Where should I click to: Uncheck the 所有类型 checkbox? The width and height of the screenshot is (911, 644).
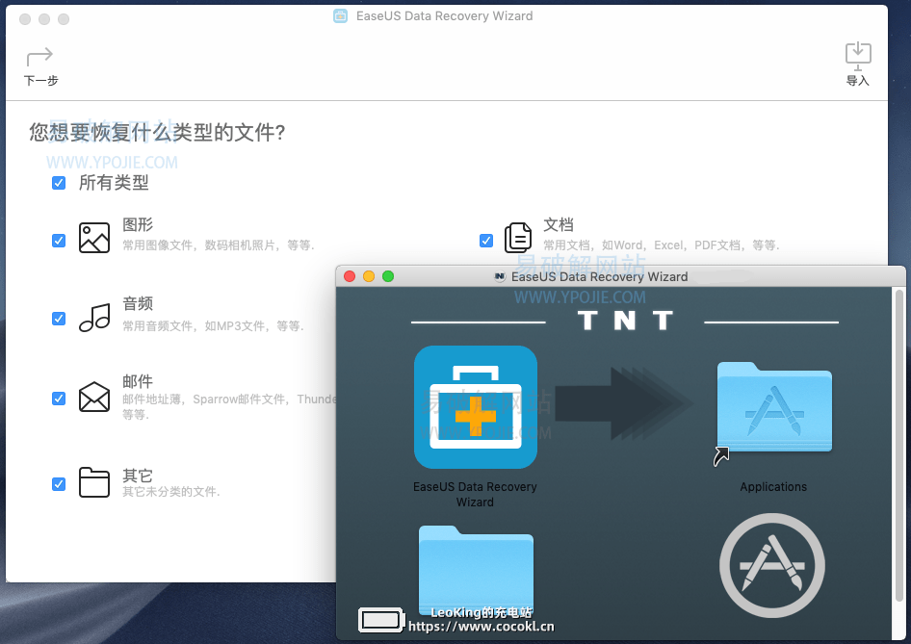[x=59, y=183]
